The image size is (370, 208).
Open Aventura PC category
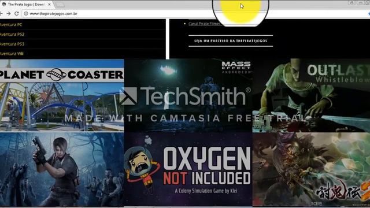[11, 24]
